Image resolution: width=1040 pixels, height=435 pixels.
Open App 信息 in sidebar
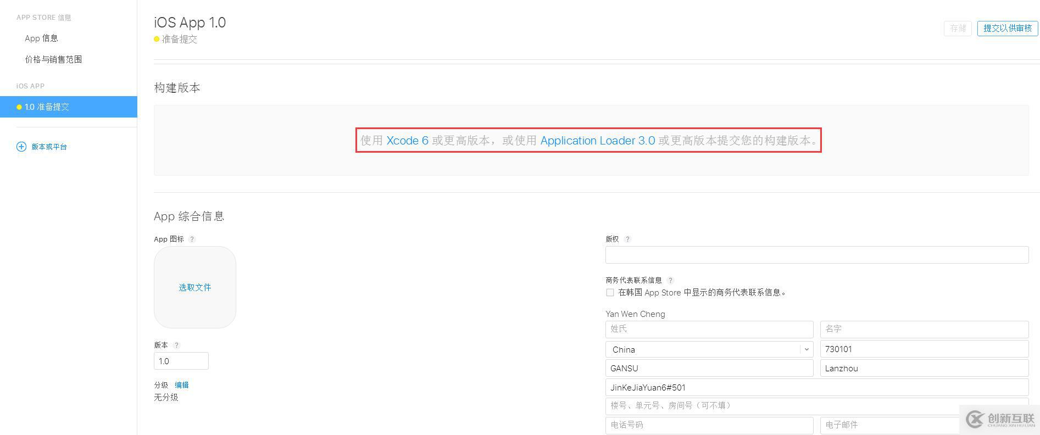41,38
